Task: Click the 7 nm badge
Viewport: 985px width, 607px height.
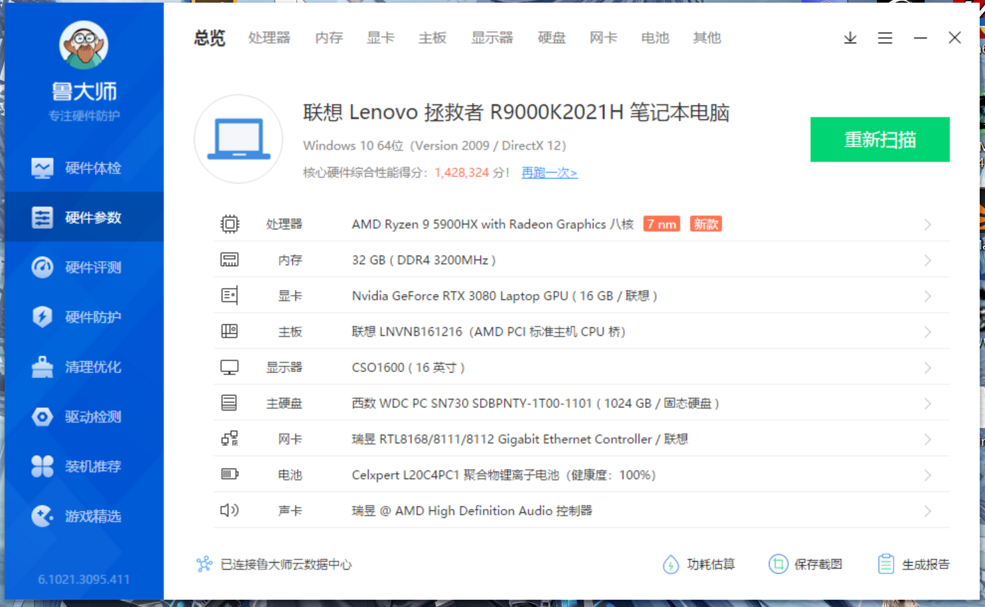Action: pos(662,224)
